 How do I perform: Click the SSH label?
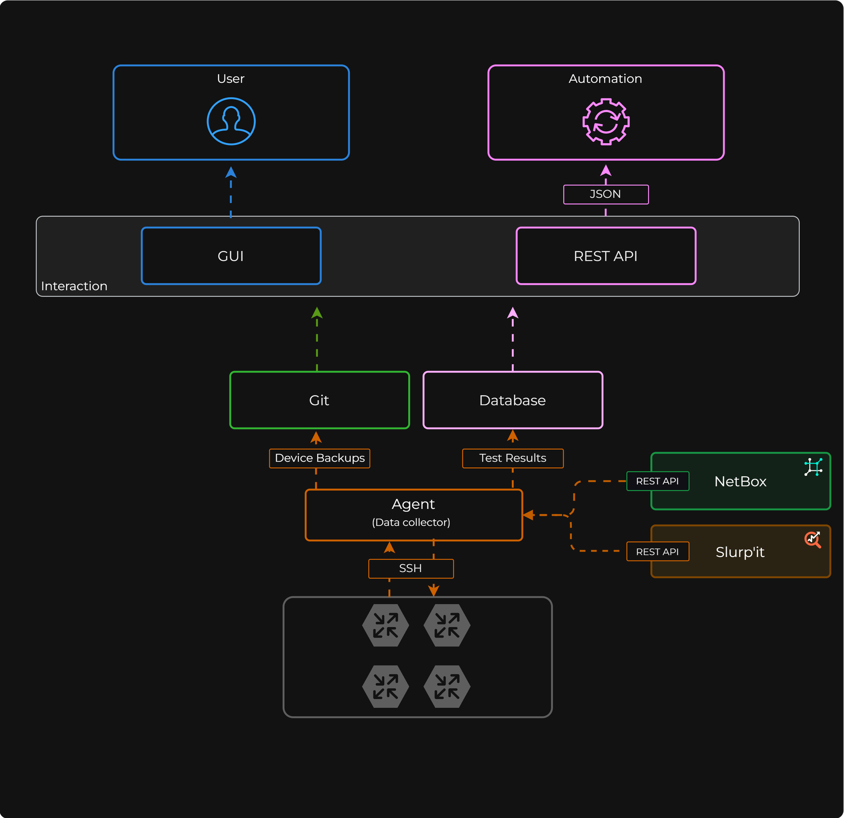[410, 568]
